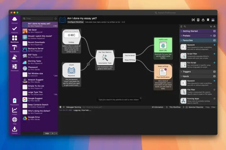
Task: Open the All Information log-level dropdown
Action: click(159, 107)
